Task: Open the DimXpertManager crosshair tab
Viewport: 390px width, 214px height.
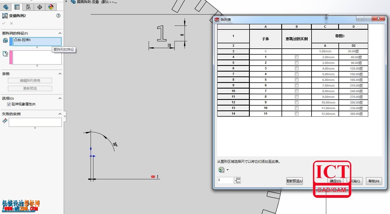Action: point(40,7)
